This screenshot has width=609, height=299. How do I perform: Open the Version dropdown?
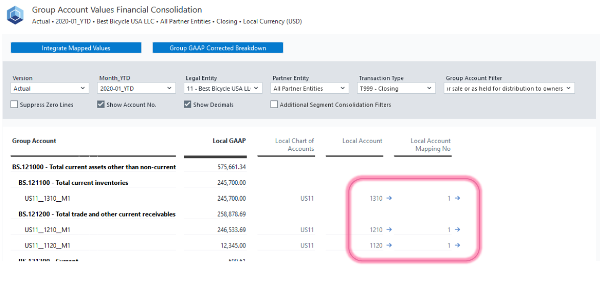click(50, 89)
